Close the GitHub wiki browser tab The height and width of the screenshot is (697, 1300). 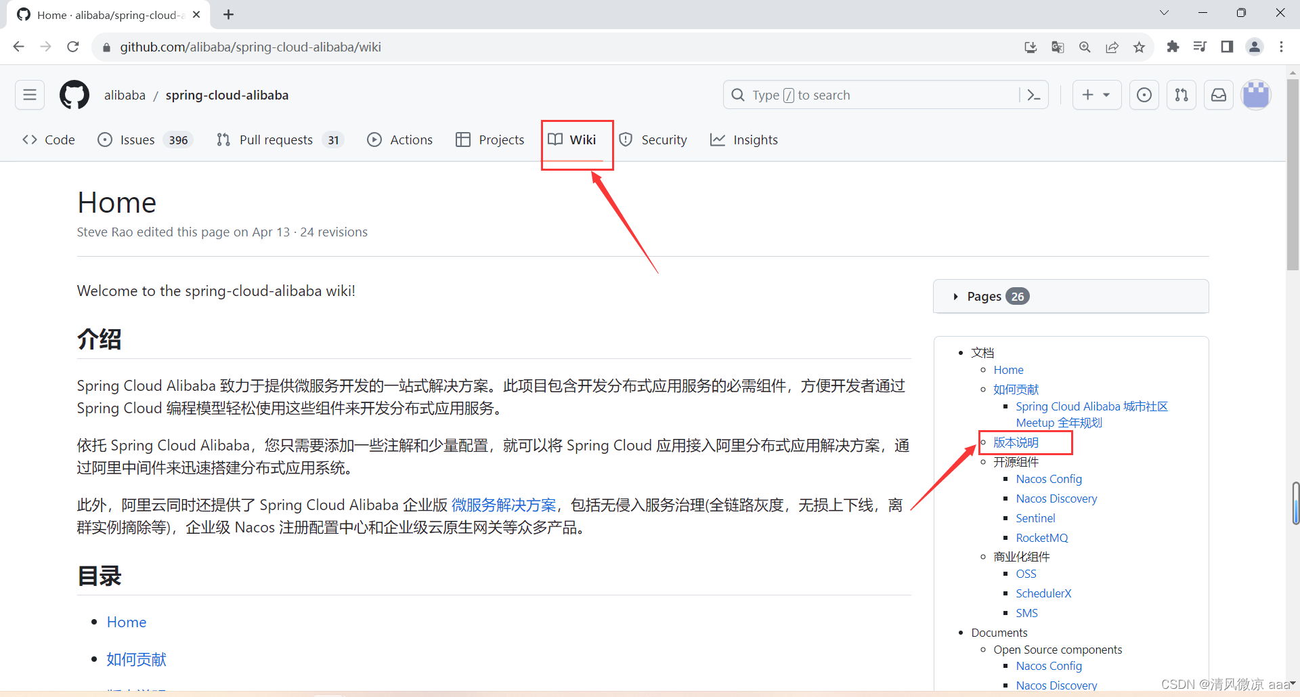click(196, 14)
